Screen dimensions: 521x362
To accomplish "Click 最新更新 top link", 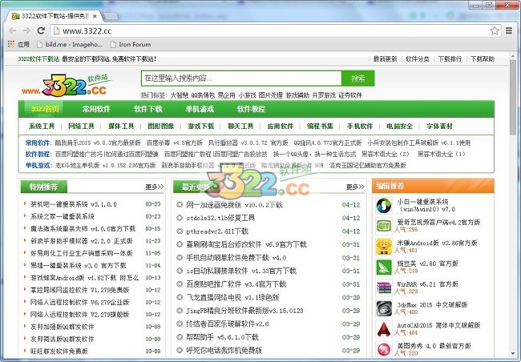I will [385, 58].
